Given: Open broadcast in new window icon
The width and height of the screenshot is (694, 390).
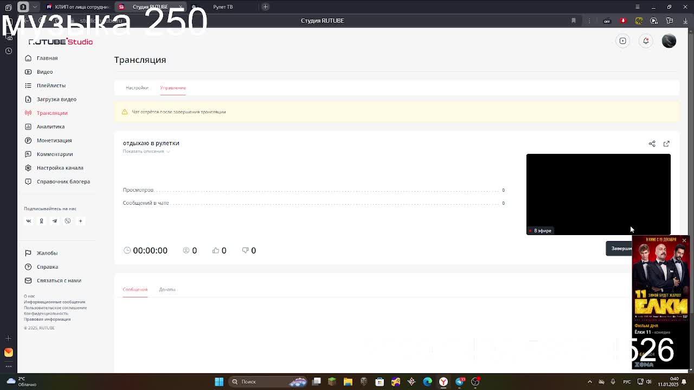Looking at the screenshot, I should pos(666,144).
